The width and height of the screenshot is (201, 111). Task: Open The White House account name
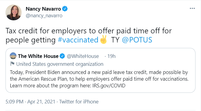pos(38,56)
